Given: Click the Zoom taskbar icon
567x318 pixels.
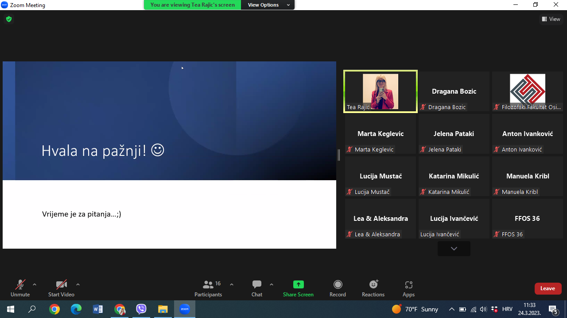Looking at the screenshot, I should point(185,309).
